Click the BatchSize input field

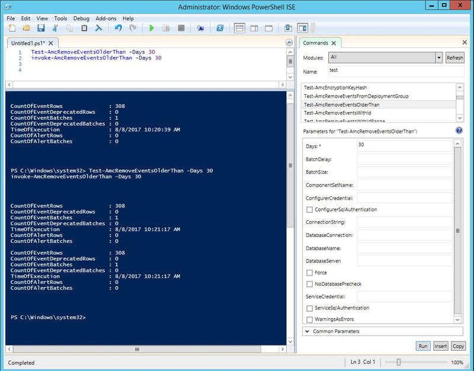tap(405, 172)
